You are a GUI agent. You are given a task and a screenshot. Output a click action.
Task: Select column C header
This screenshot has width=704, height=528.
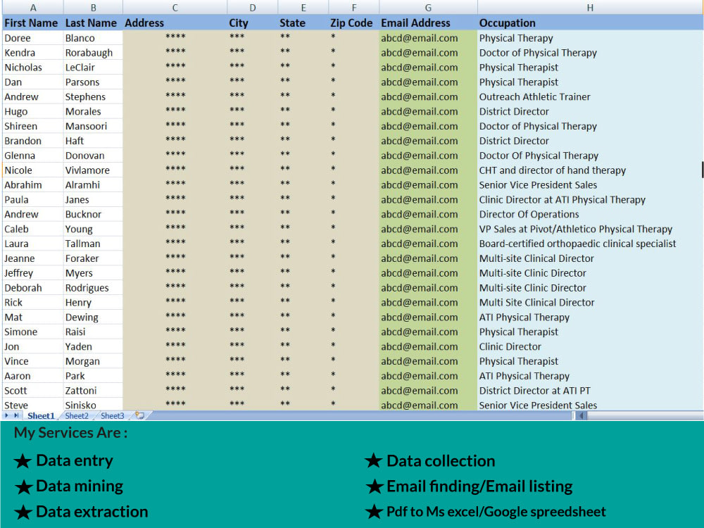[x=175, y=8]
